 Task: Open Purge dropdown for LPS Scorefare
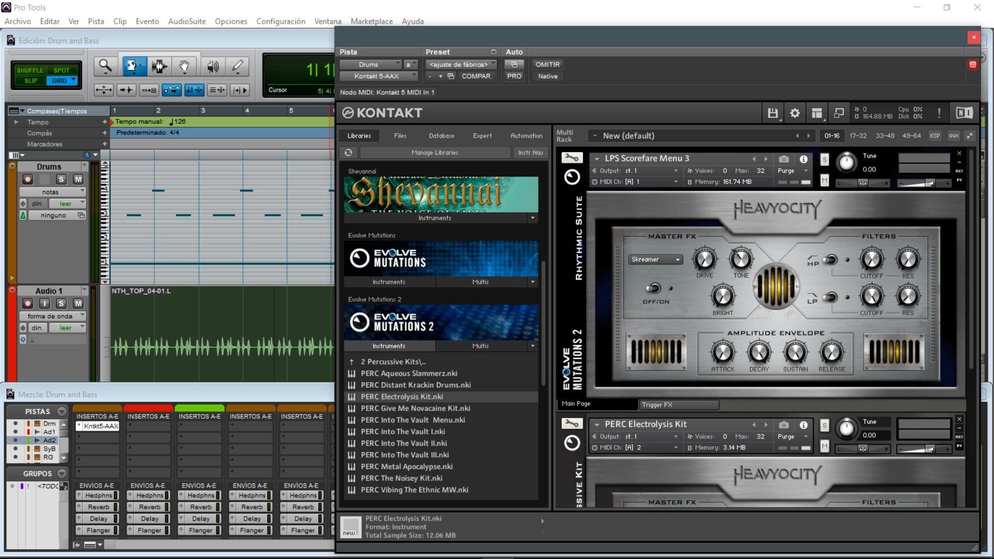793,171
